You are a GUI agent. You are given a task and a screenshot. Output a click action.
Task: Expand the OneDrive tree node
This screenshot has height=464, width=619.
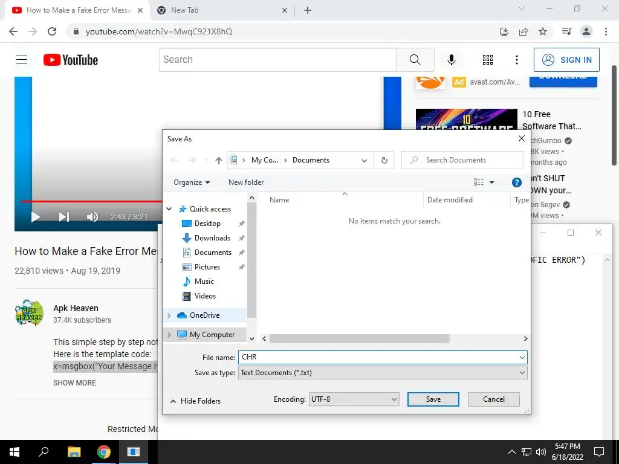[169, 315]
